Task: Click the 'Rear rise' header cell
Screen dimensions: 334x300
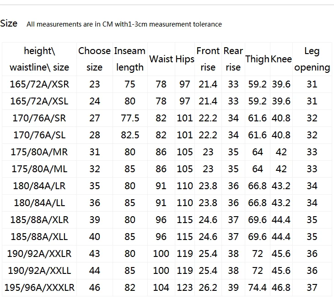Action: point(233,59)
